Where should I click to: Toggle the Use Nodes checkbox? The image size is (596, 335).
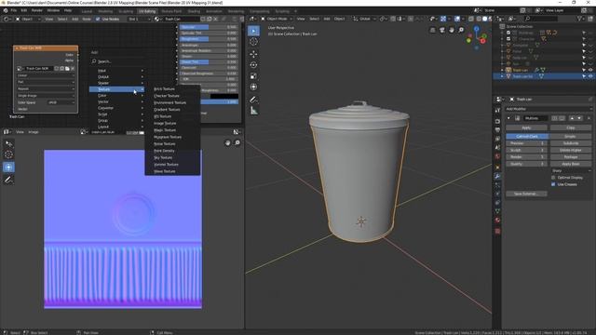click(x=98, y=19)
